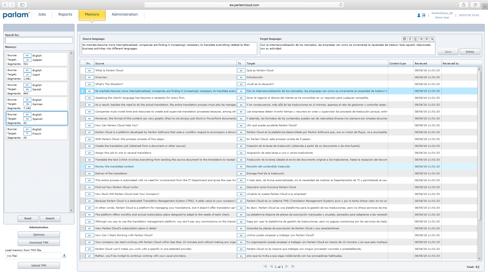Image resolution: width=488 pixels, height=275 pixels.
Task: Click Upload TMX
Action: coord(39,265)
